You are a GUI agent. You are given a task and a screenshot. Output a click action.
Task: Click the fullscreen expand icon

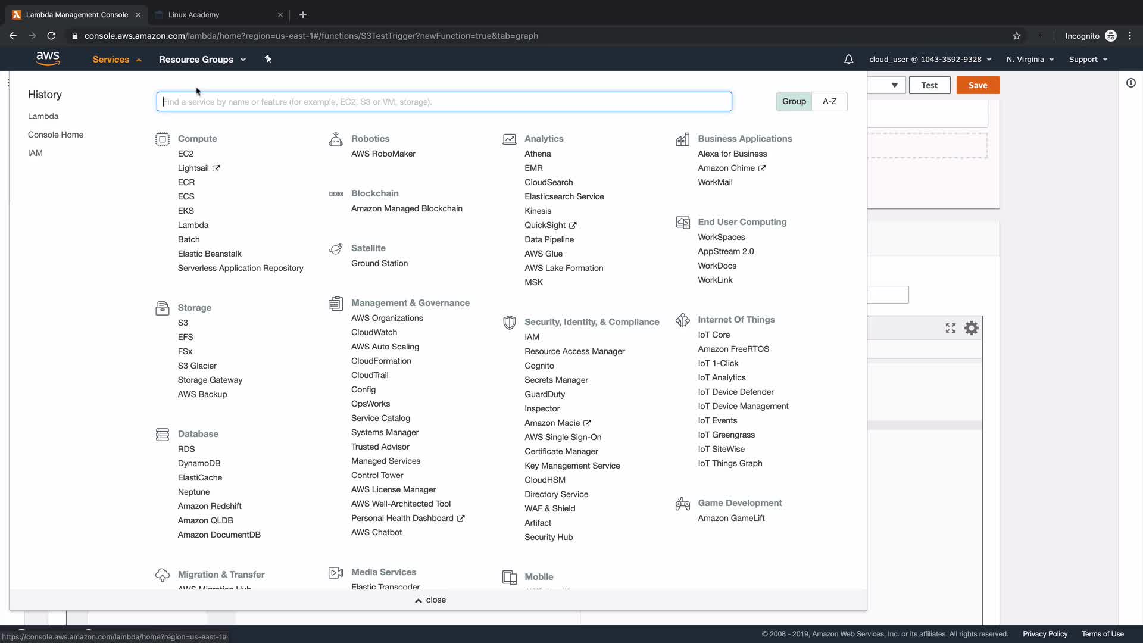pos(950,328)
